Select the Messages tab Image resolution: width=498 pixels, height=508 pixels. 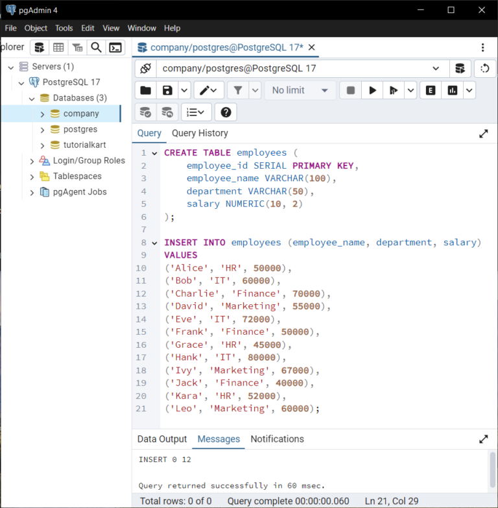click(x=219, y=439)
